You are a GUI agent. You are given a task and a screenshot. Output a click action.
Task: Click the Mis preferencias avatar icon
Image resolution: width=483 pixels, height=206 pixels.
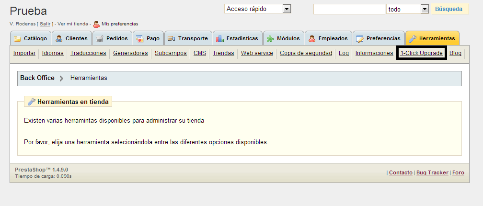tap(96, 24)
